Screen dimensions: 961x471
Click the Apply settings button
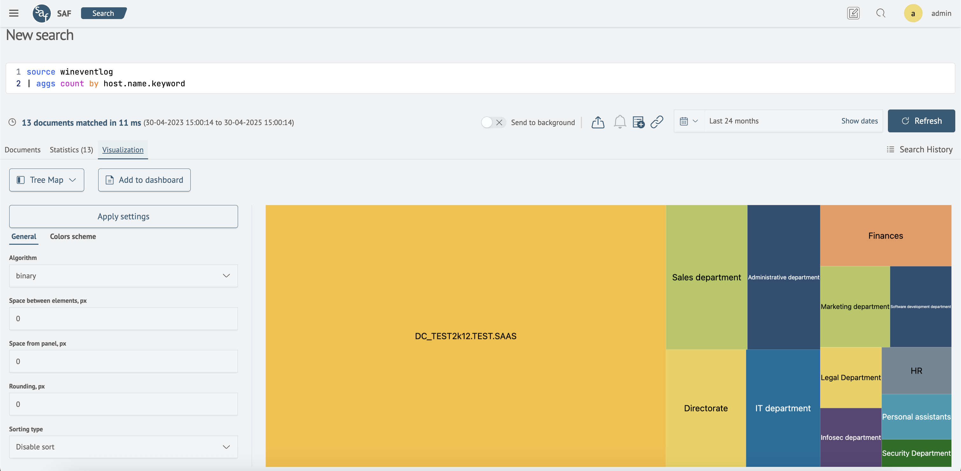click(x=123, y=216)
